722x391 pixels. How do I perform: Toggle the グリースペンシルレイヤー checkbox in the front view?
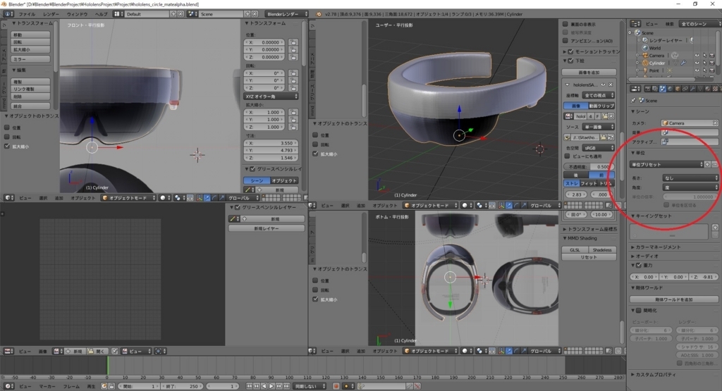(252, 169)
